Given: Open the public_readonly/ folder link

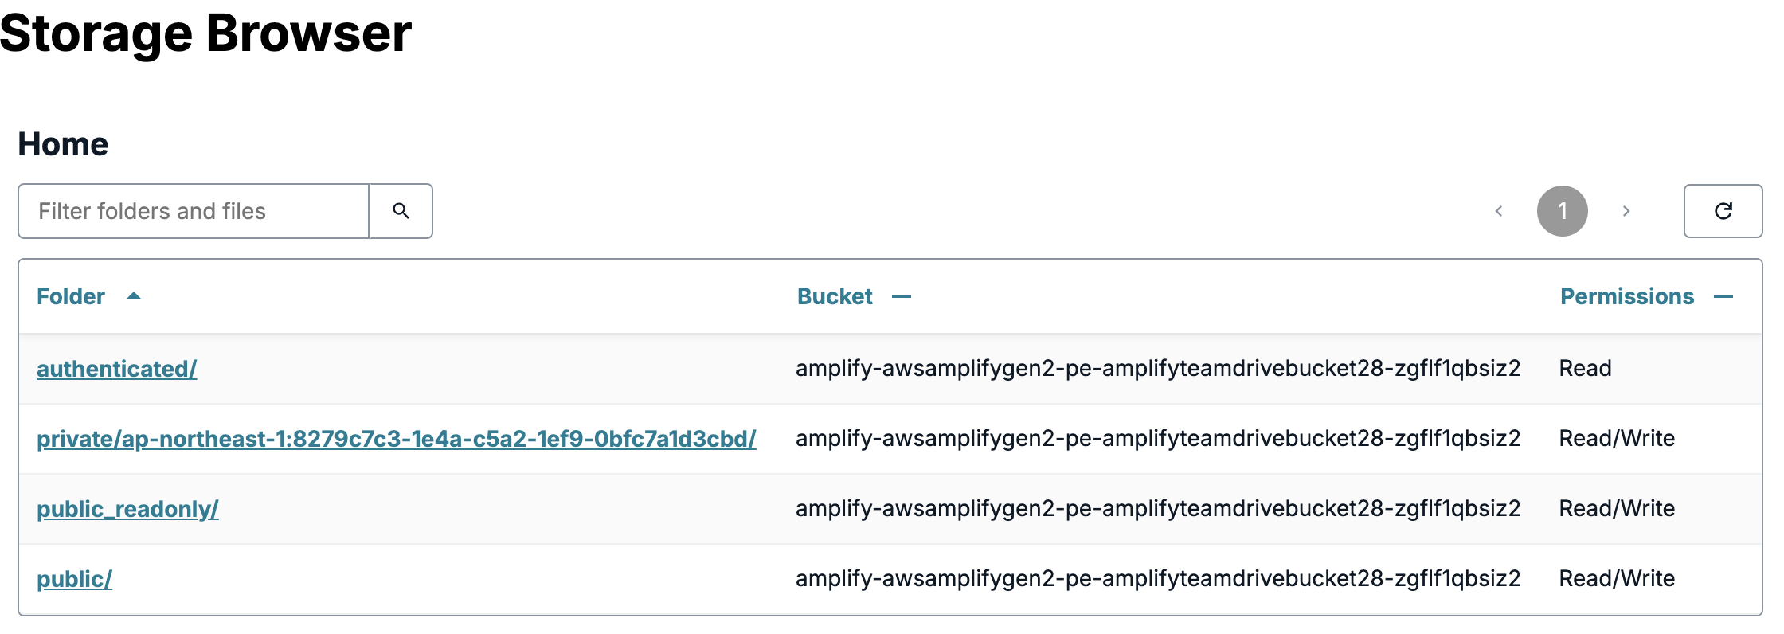Looking at the screenshot, I should [x=127, y=508].
